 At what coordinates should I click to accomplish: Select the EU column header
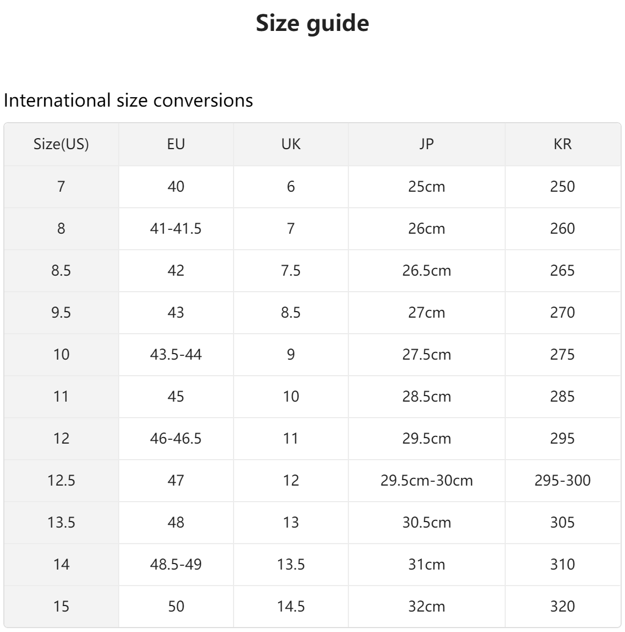[176, 144]
